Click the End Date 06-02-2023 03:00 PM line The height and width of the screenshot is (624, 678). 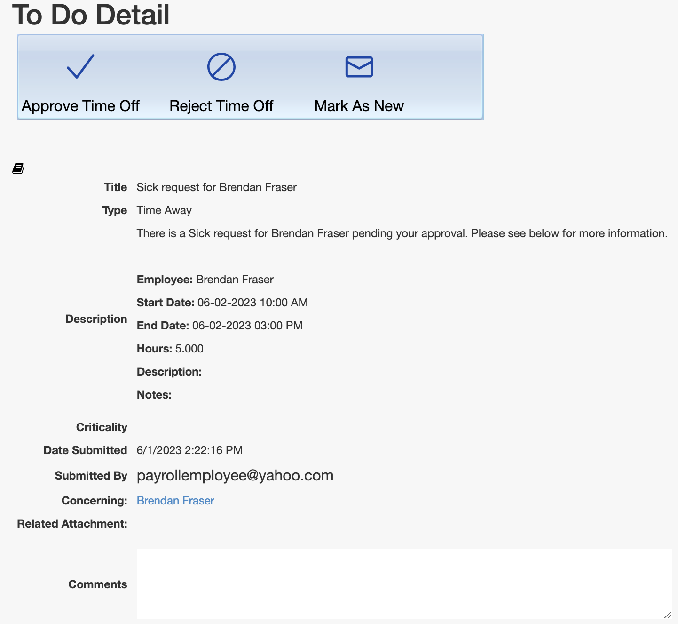pos(220,326)
